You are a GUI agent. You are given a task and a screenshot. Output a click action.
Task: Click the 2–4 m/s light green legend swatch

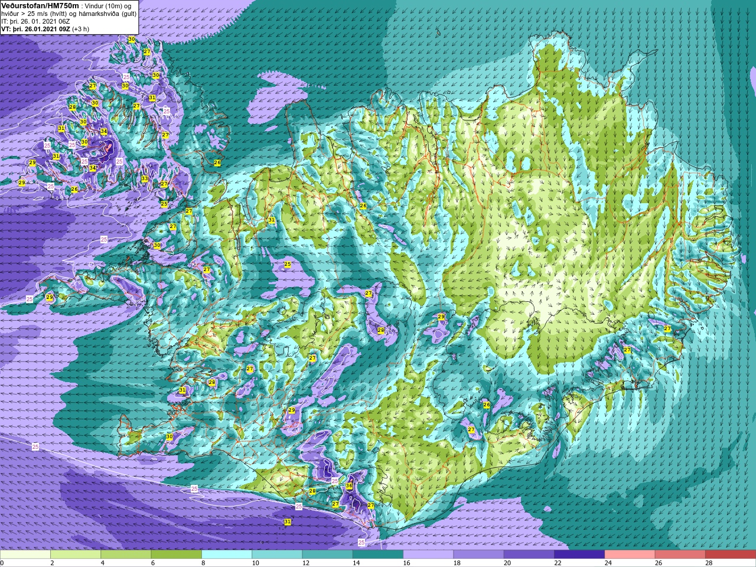point(76,555)
